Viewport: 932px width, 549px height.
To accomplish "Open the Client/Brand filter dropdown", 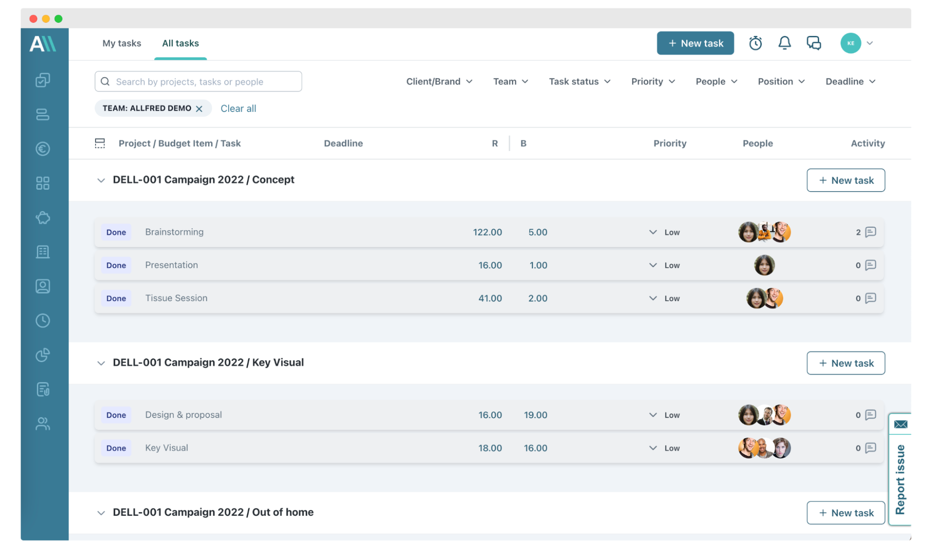I will pyautogui.click(x=439, y=81).
